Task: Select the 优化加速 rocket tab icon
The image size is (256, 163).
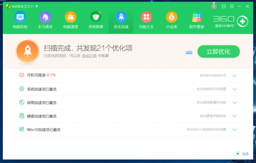Action: coord(121,17)
